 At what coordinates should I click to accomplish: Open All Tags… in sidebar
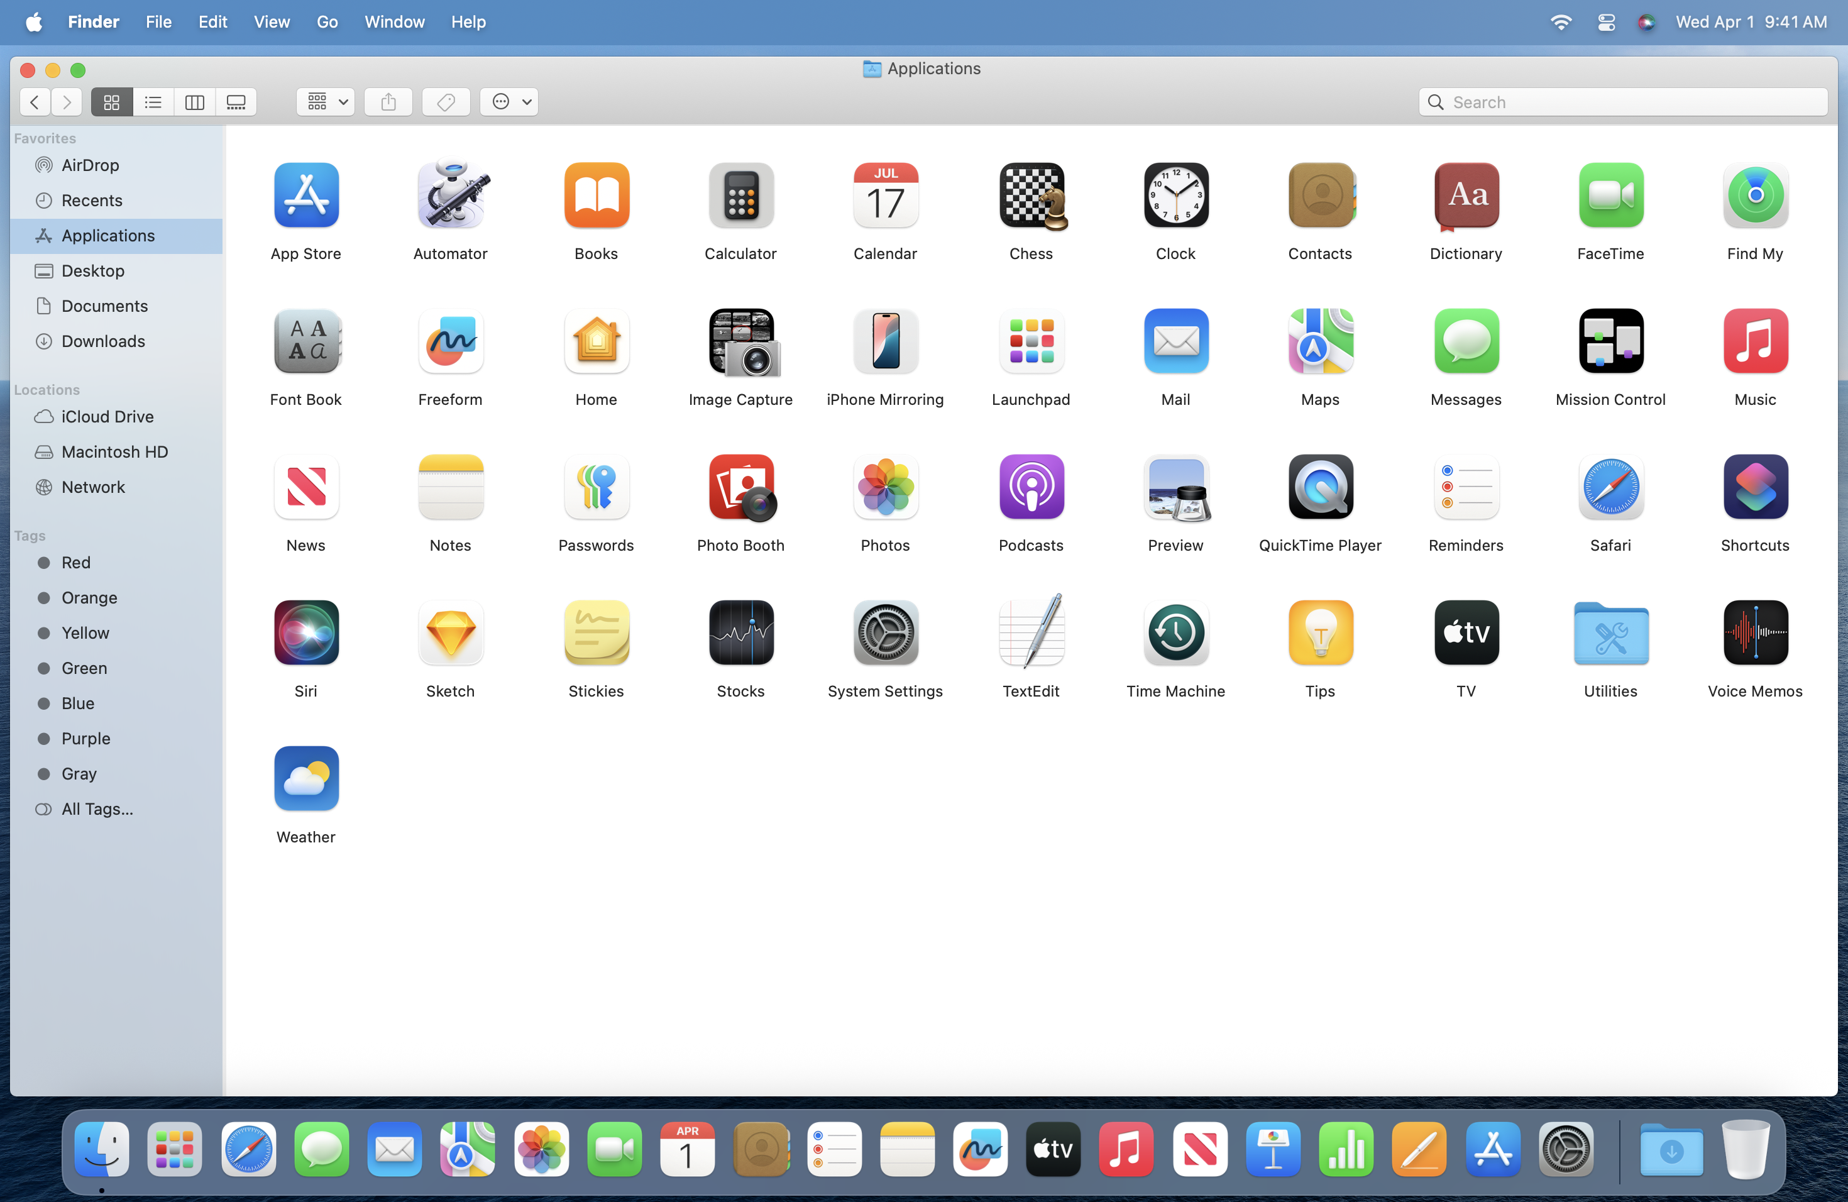(x=97, y=809)
